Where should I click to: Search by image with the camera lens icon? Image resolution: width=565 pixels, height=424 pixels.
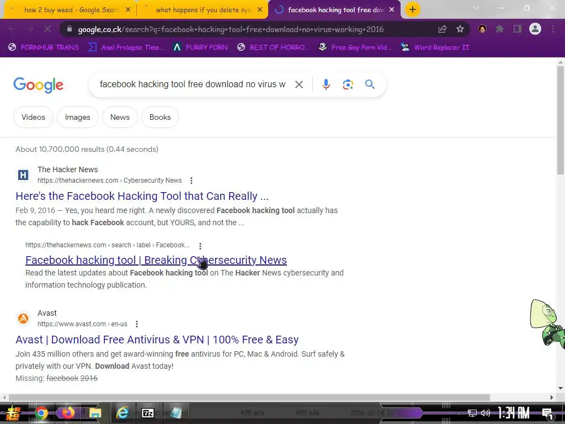(x=348, y=84)
